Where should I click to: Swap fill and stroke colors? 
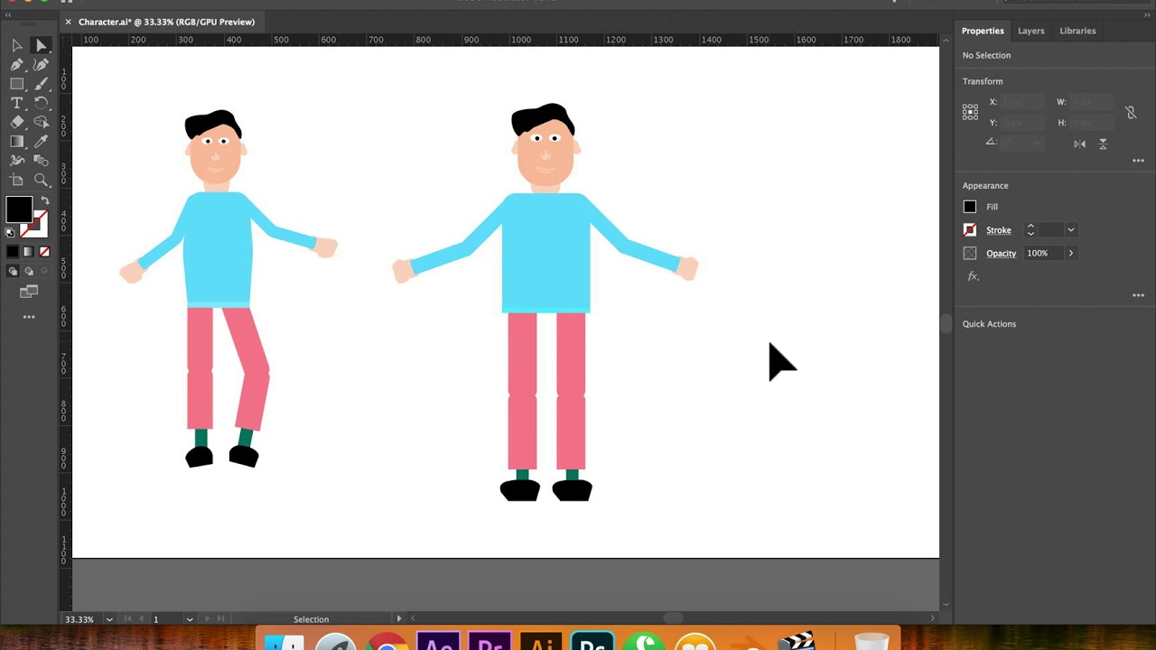[x=45, y=200]
